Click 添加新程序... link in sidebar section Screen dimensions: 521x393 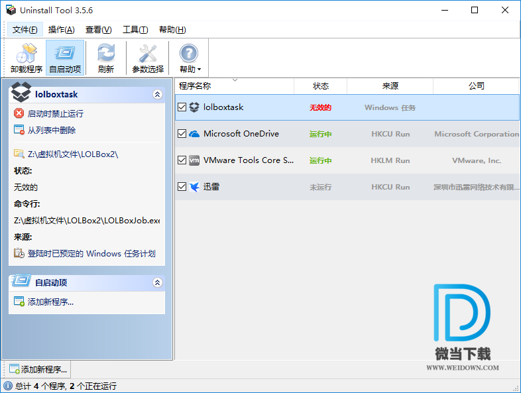[50, 302]
